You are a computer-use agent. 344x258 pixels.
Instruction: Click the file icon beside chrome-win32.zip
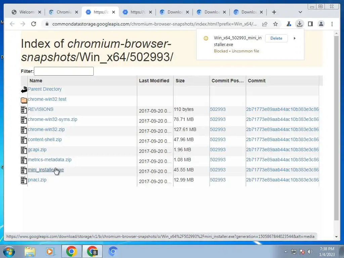(24, 130)
